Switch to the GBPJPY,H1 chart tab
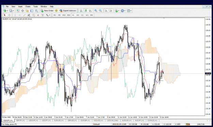213x127 pixels. point(20,121)
